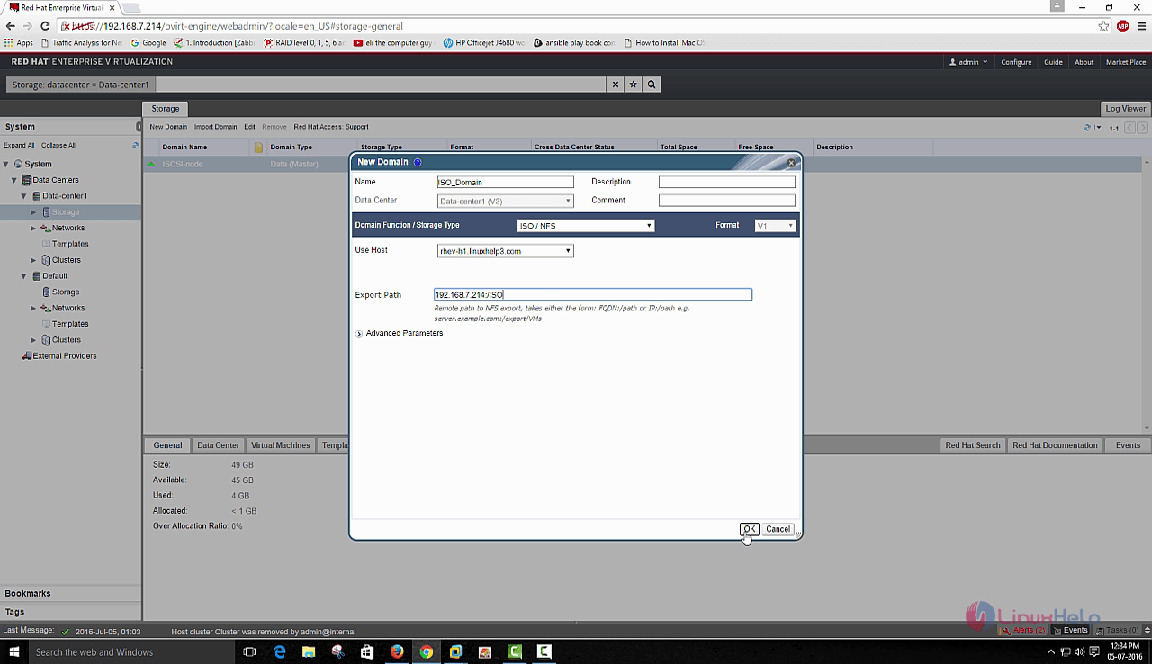This screenshot has height=664, width=1152.
Task: Click the New Domain help question-mark icon
Action: pyautogui.click(x=418, y=163)
